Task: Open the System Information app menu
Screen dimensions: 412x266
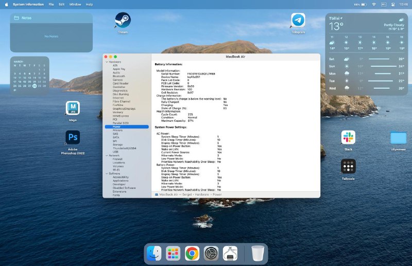Action: (x=28, y=5)
